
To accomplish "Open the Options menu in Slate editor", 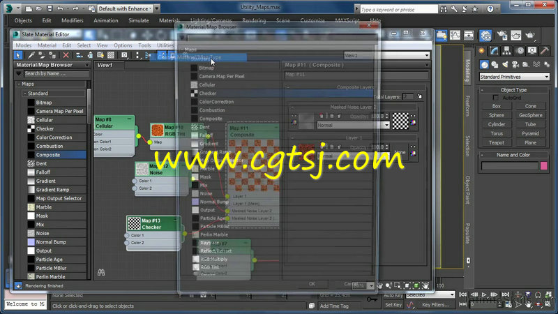I will click(123, 45).
